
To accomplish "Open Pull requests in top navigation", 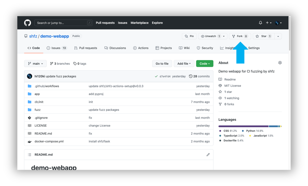I will (x=105, y=23).
